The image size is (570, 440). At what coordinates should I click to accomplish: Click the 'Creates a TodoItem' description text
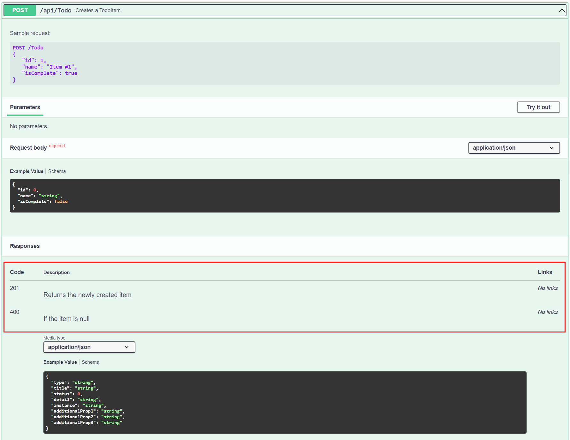point(98,10)
